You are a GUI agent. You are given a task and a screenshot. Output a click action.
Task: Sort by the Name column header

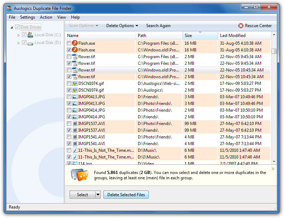pos(100,36)
